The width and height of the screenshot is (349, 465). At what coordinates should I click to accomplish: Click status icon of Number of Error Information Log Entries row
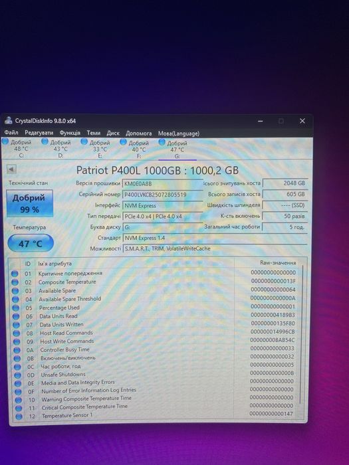coord(19,392)
